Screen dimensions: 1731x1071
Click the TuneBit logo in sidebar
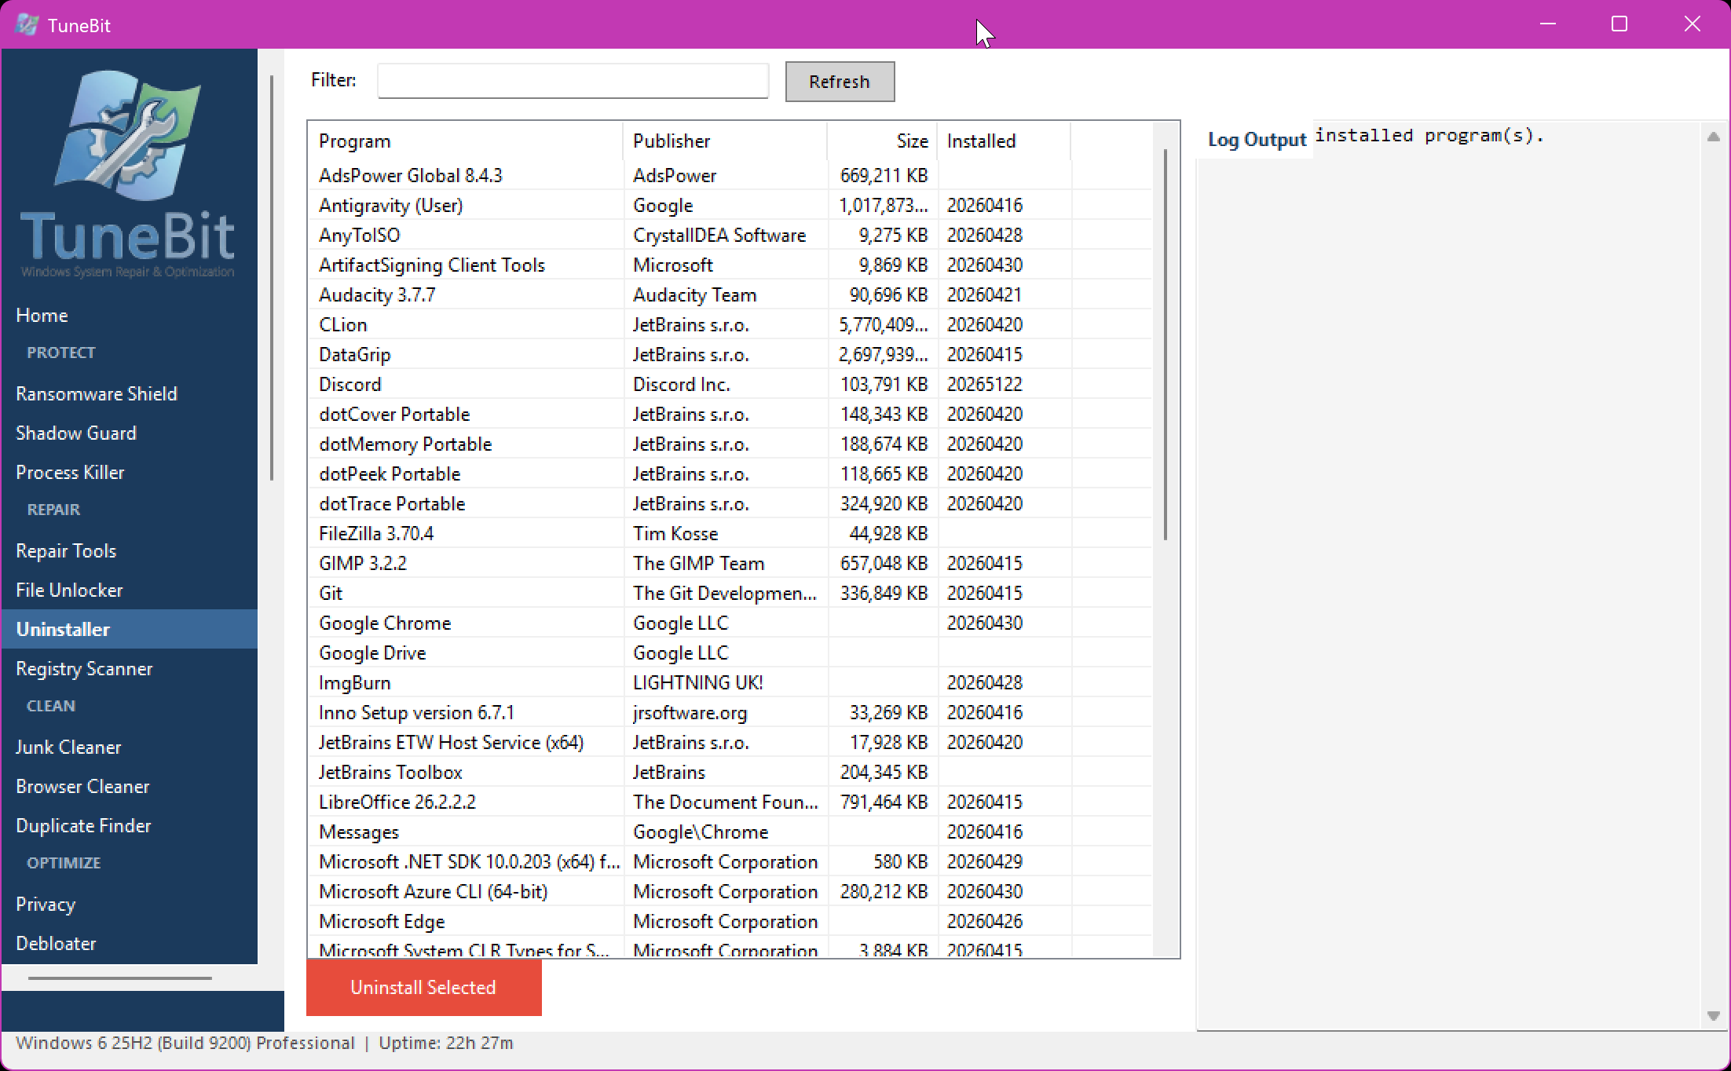tap(128, 174)
